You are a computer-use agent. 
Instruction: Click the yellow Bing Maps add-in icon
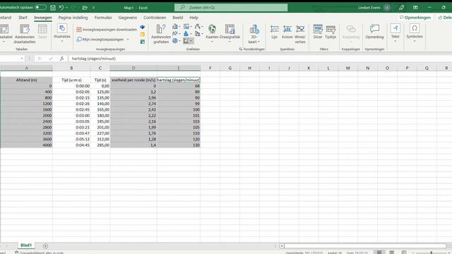pos(143,35)
